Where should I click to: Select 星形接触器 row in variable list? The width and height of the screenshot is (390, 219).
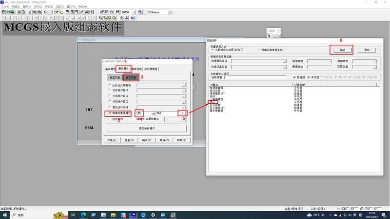pyautogui.click(x=294, y=111)
